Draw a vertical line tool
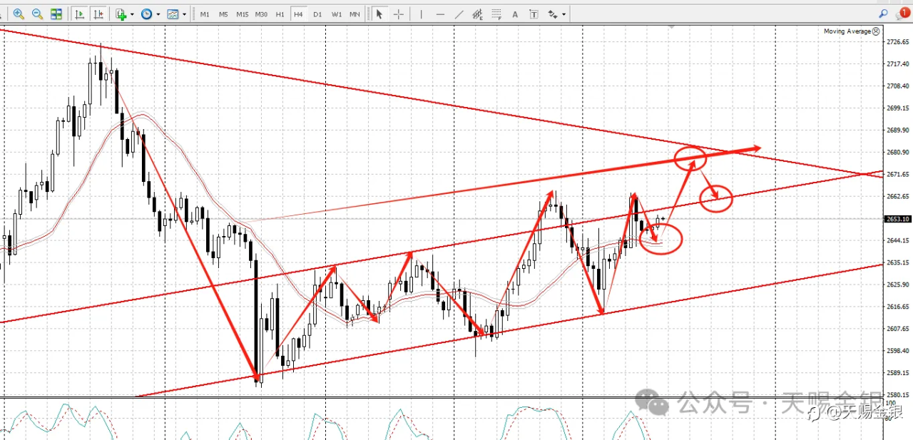The width and height of the screenshot is (913, 440). (x=421, y=14)
